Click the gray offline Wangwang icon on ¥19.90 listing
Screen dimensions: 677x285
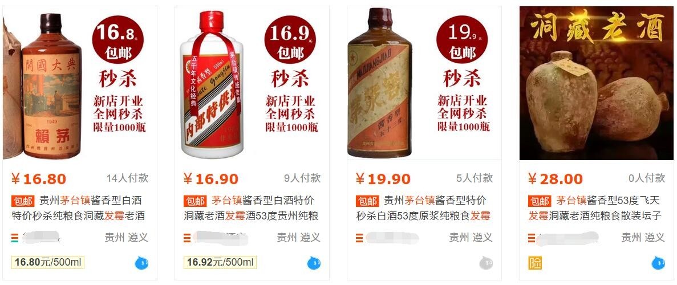tap(486, 263)
